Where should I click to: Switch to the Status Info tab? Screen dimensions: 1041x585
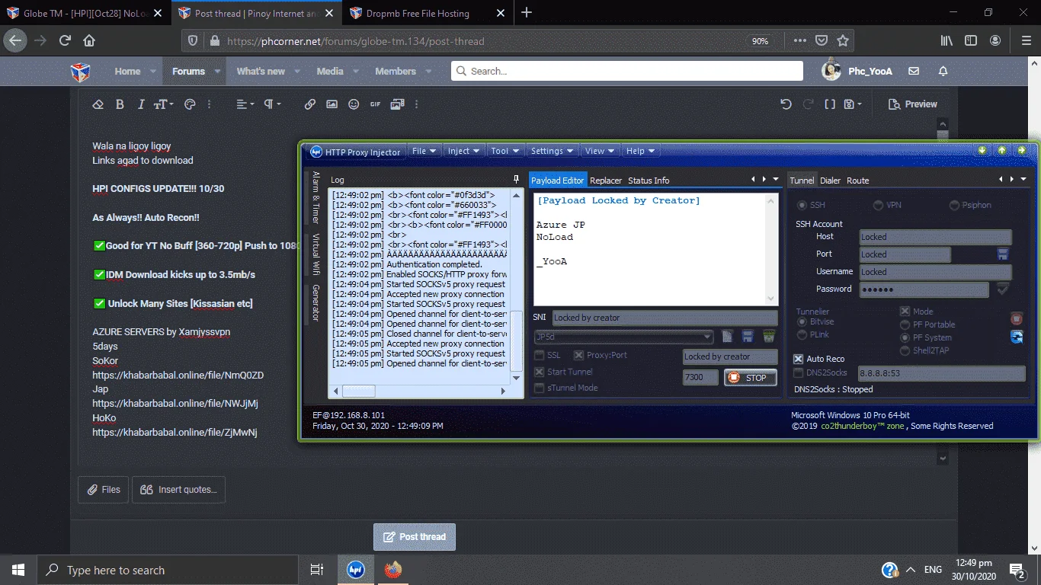pos(649,181)
